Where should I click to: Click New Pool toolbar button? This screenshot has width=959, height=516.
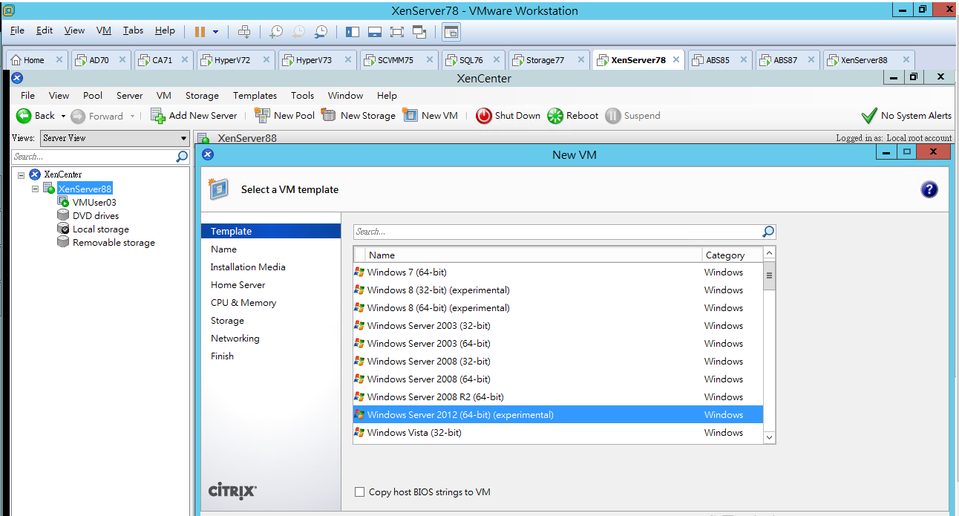(x=284, y=116)
